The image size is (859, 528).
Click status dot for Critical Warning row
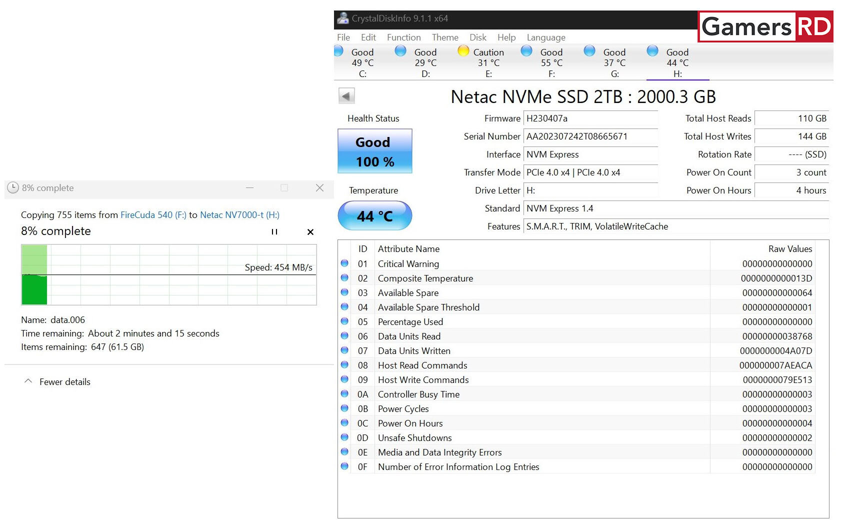point(344,263)
